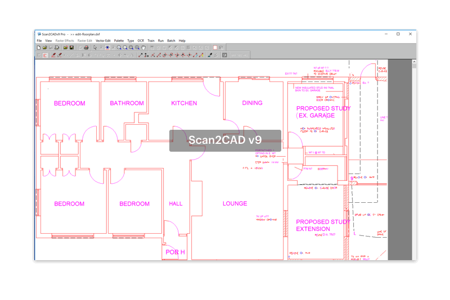The width and height of the screenshot is (450, 300).
Task: Click the scanner acquire icon
Action: coord(57,48)
